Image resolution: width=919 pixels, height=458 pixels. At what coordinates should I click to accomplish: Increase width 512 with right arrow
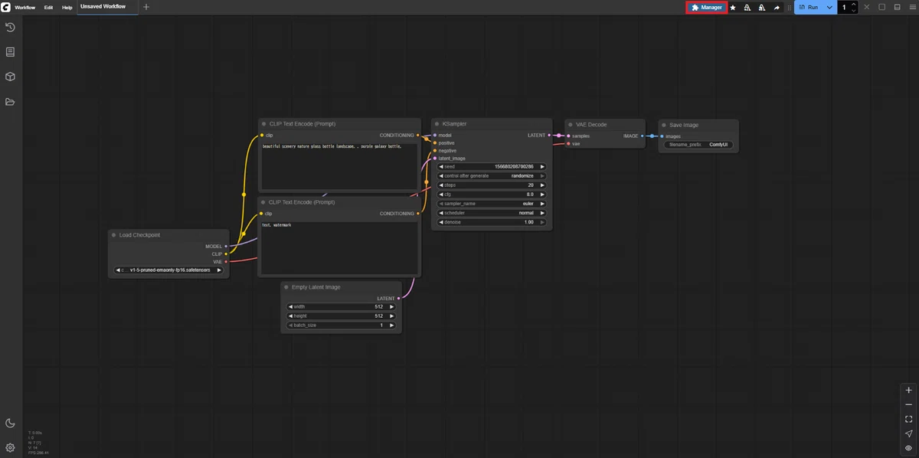pos(391,306)
